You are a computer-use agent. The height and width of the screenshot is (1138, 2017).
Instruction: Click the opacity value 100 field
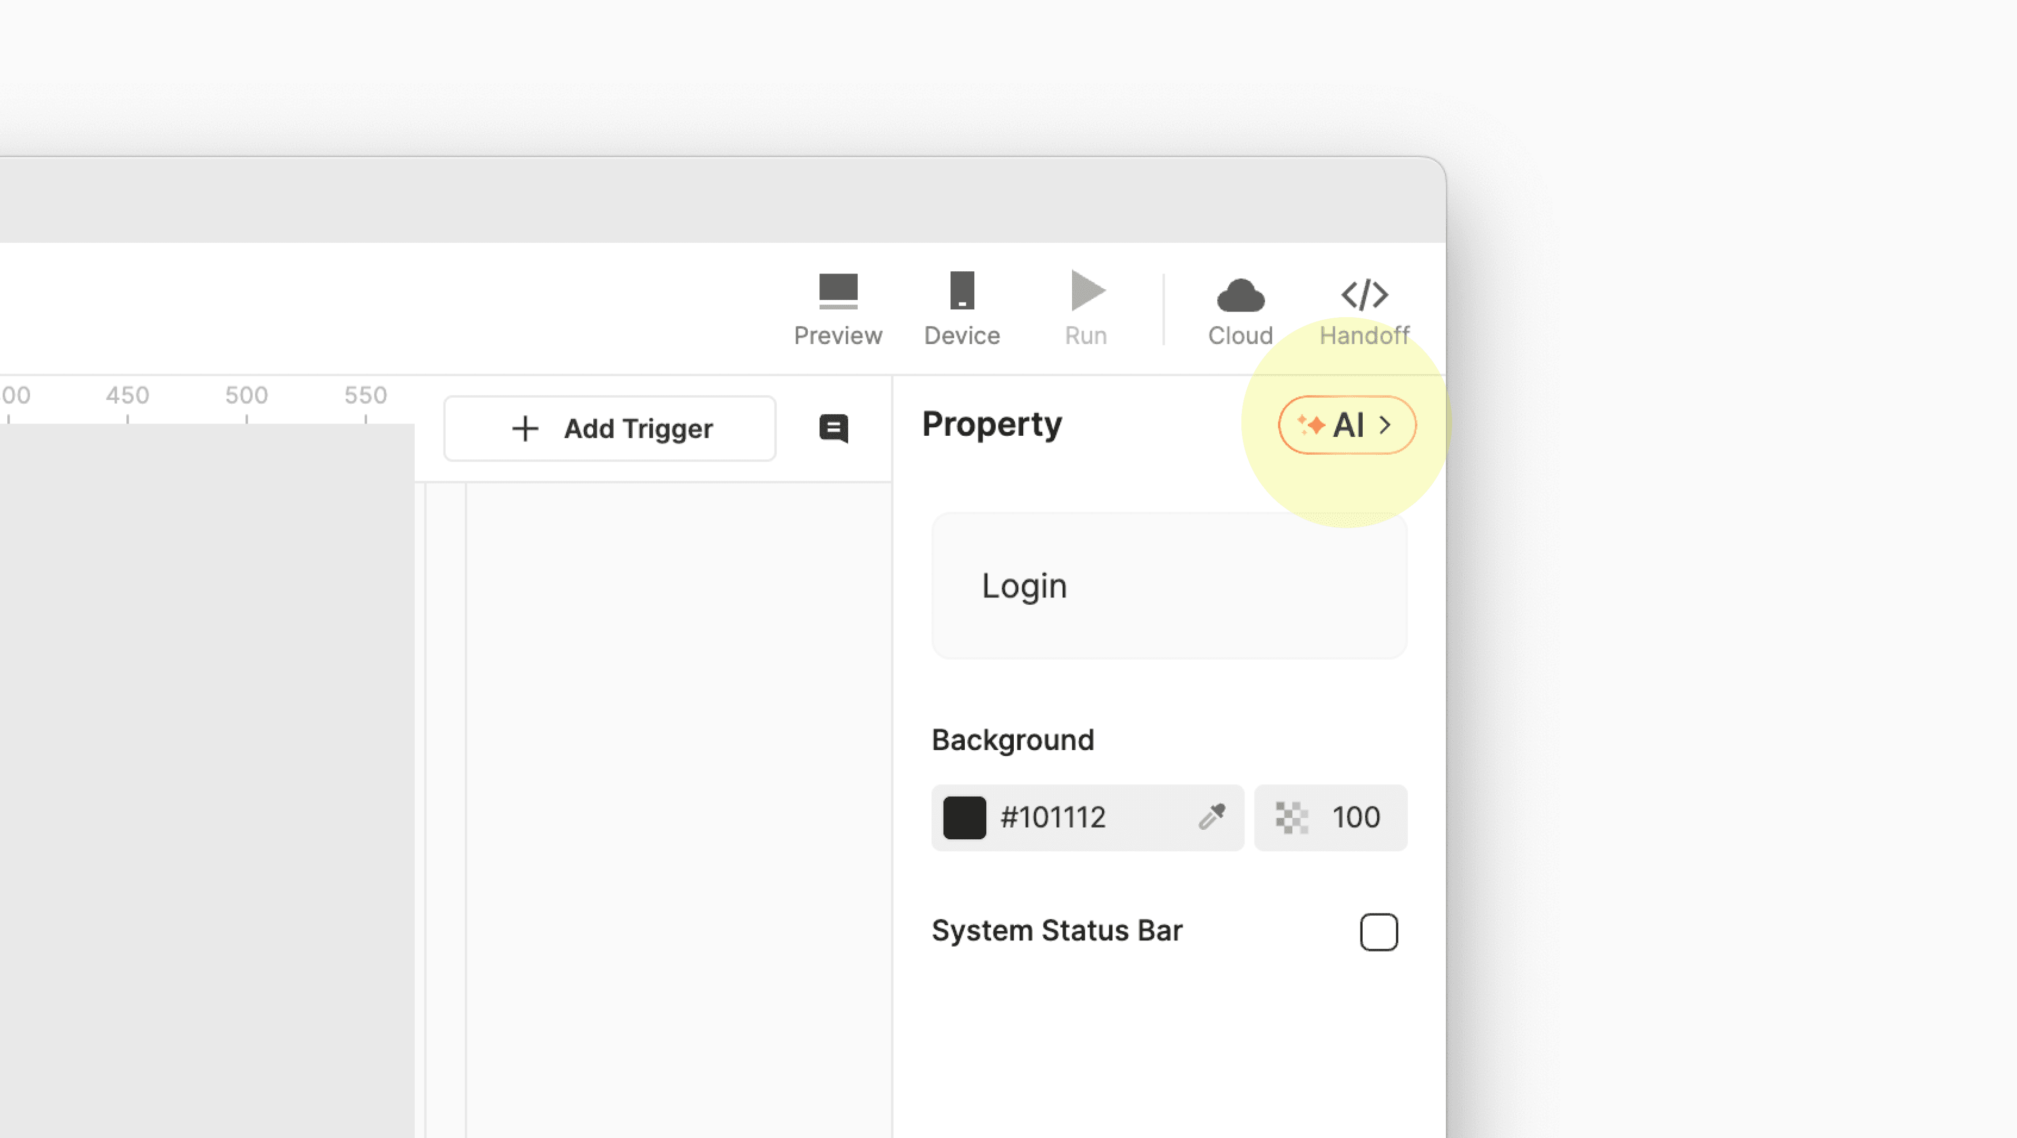(x=1356, y=818)
